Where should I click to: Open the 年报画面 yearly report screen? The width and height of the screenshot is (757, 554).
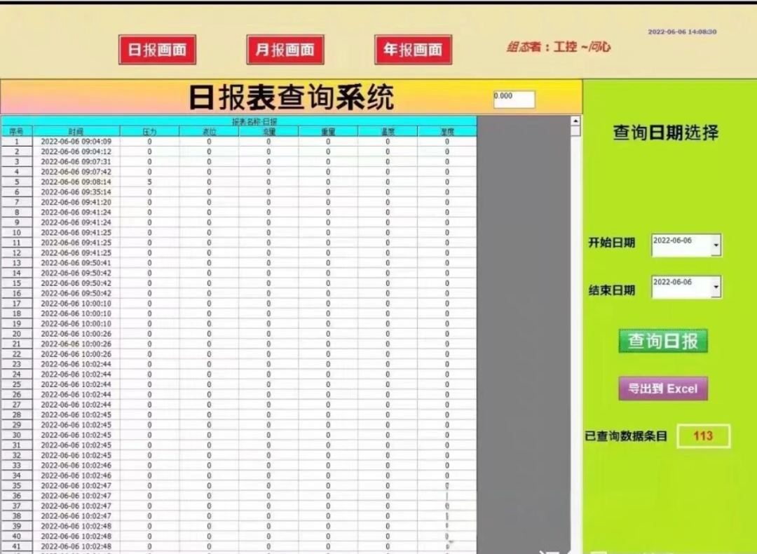414,50
